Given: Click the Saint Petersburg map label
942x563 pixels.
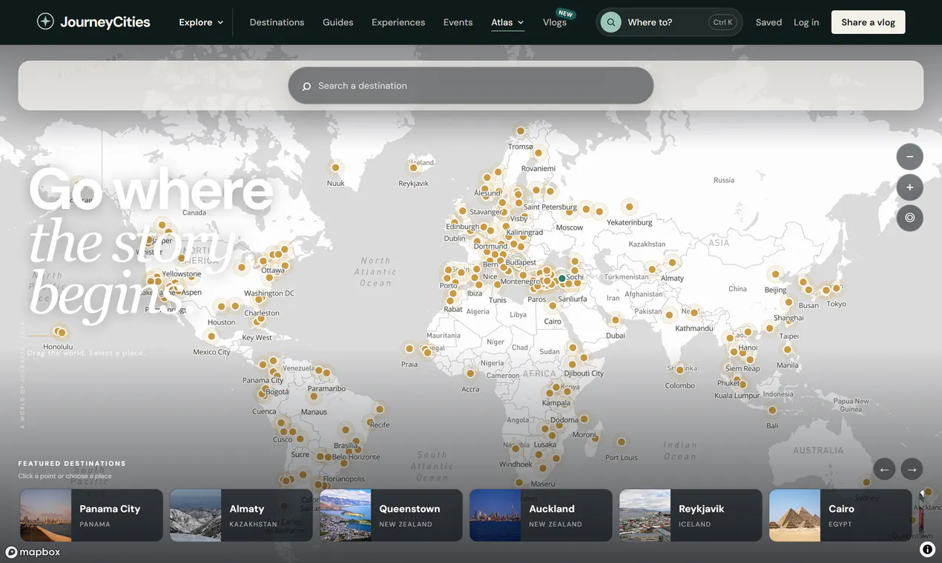Looking at the screenshot, I should [550, 207].
